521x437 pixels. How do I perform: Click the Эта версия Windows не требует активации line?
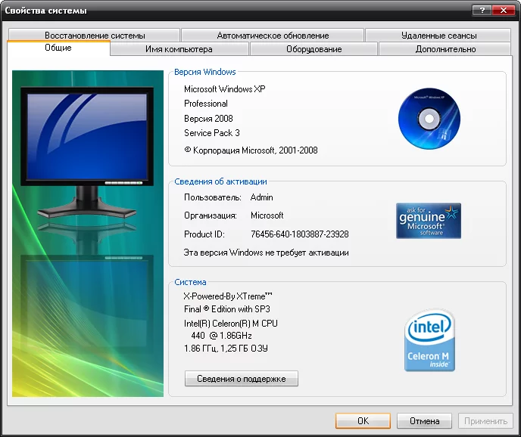tap(266, 253)
